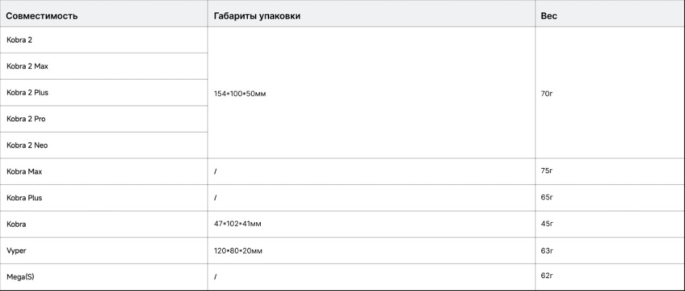
Task: Click the Kobra Max compatibility cell
Action: (24, 172)
